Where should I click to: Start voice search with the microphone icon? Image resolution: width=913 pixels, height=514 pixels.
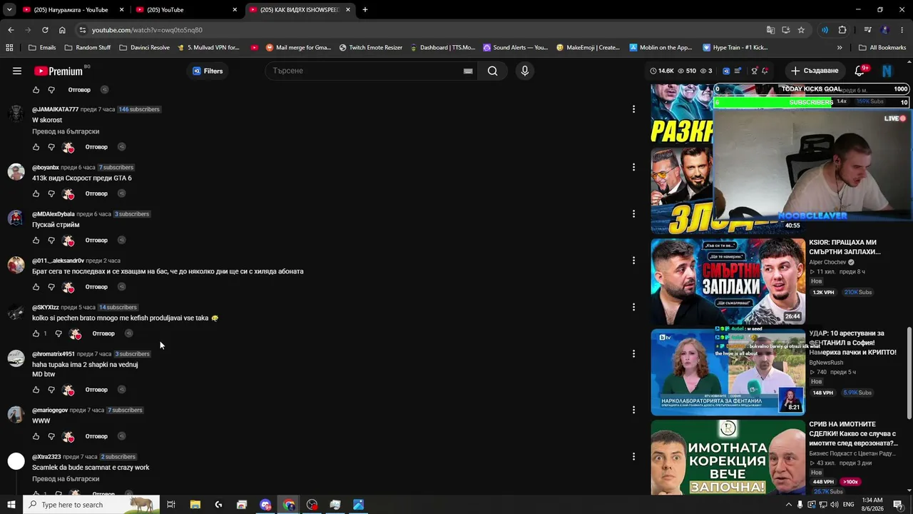pyautogui.click(x=525, y=71)
